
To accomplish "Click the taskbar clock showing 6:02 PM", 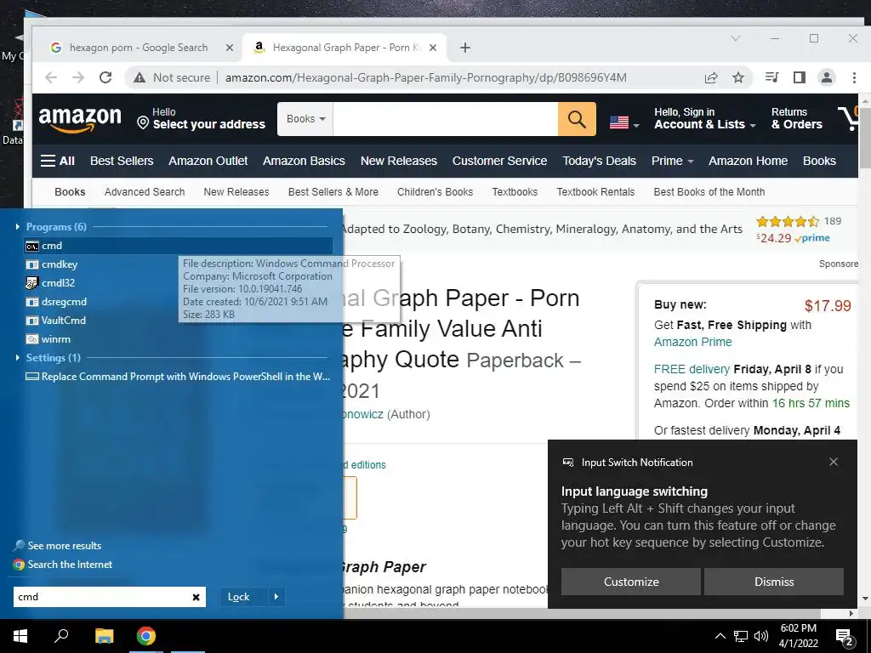I will [798, 636].
